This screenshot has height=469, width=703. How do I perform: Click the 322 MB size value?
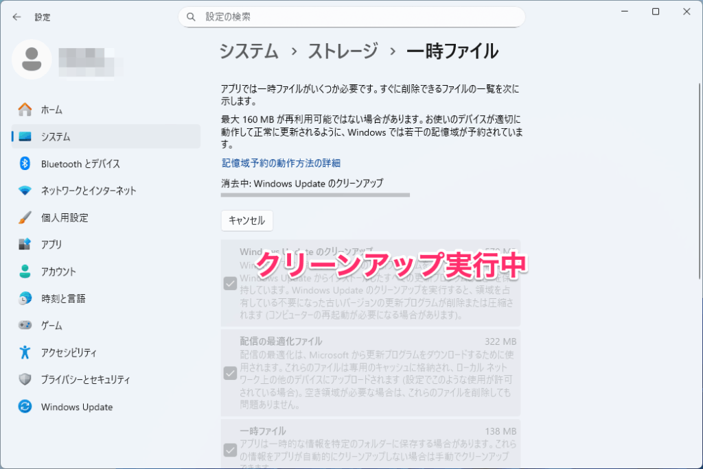[x=500, y=341]
